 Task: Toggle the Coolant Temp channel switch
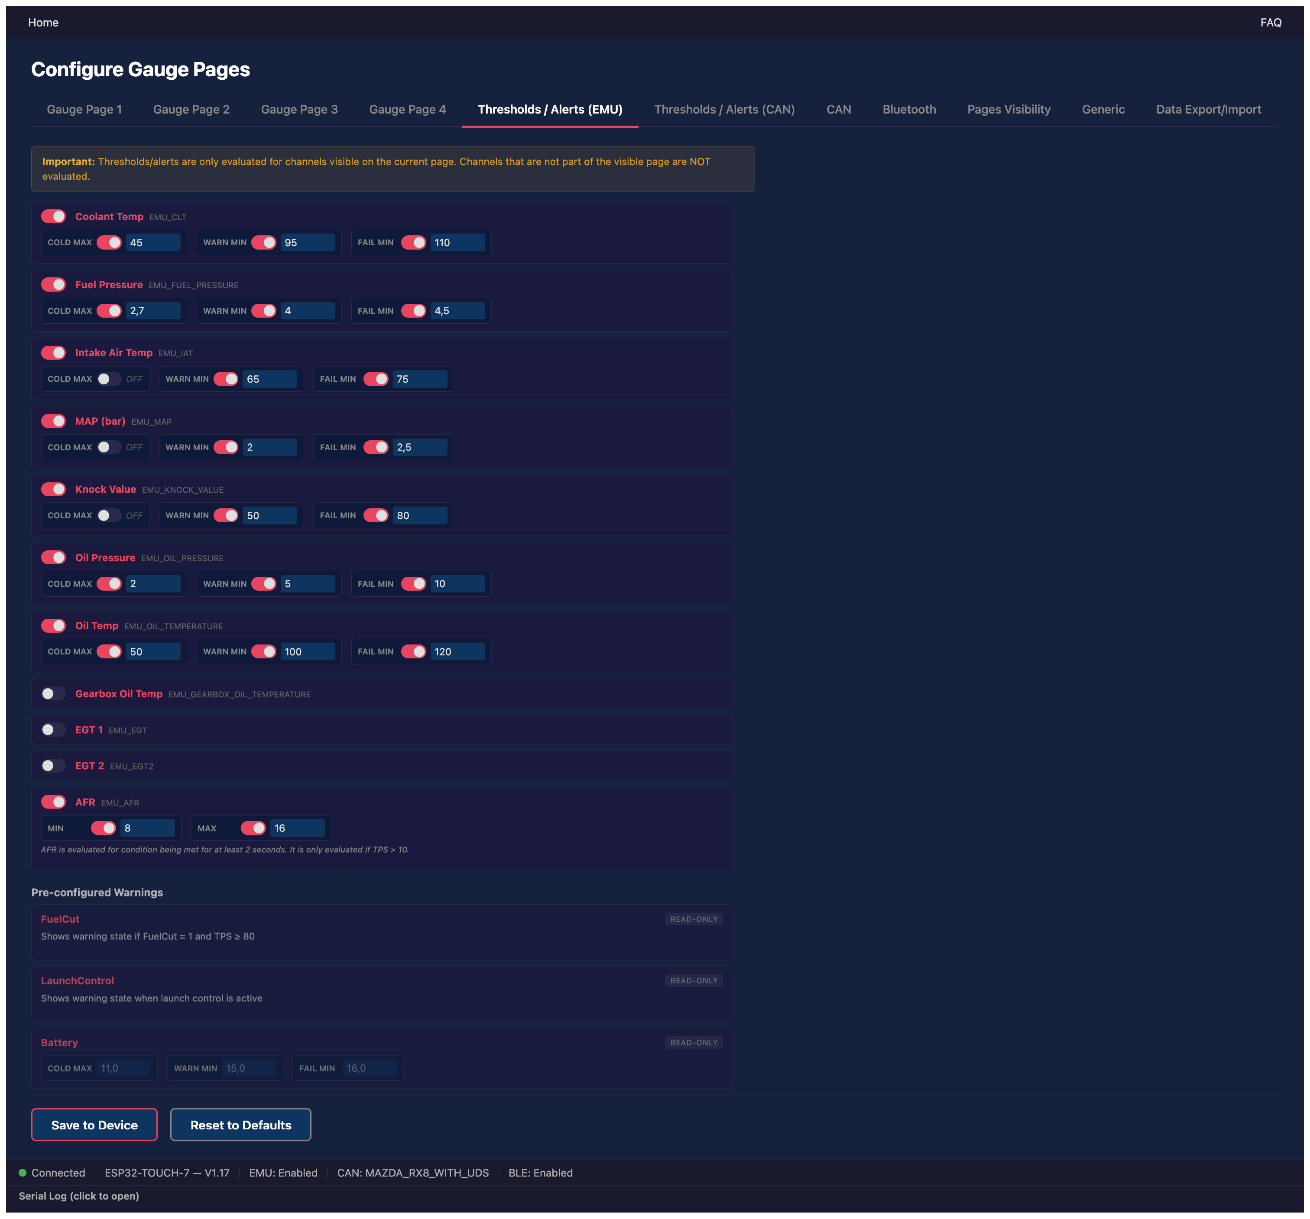(53, 216)
